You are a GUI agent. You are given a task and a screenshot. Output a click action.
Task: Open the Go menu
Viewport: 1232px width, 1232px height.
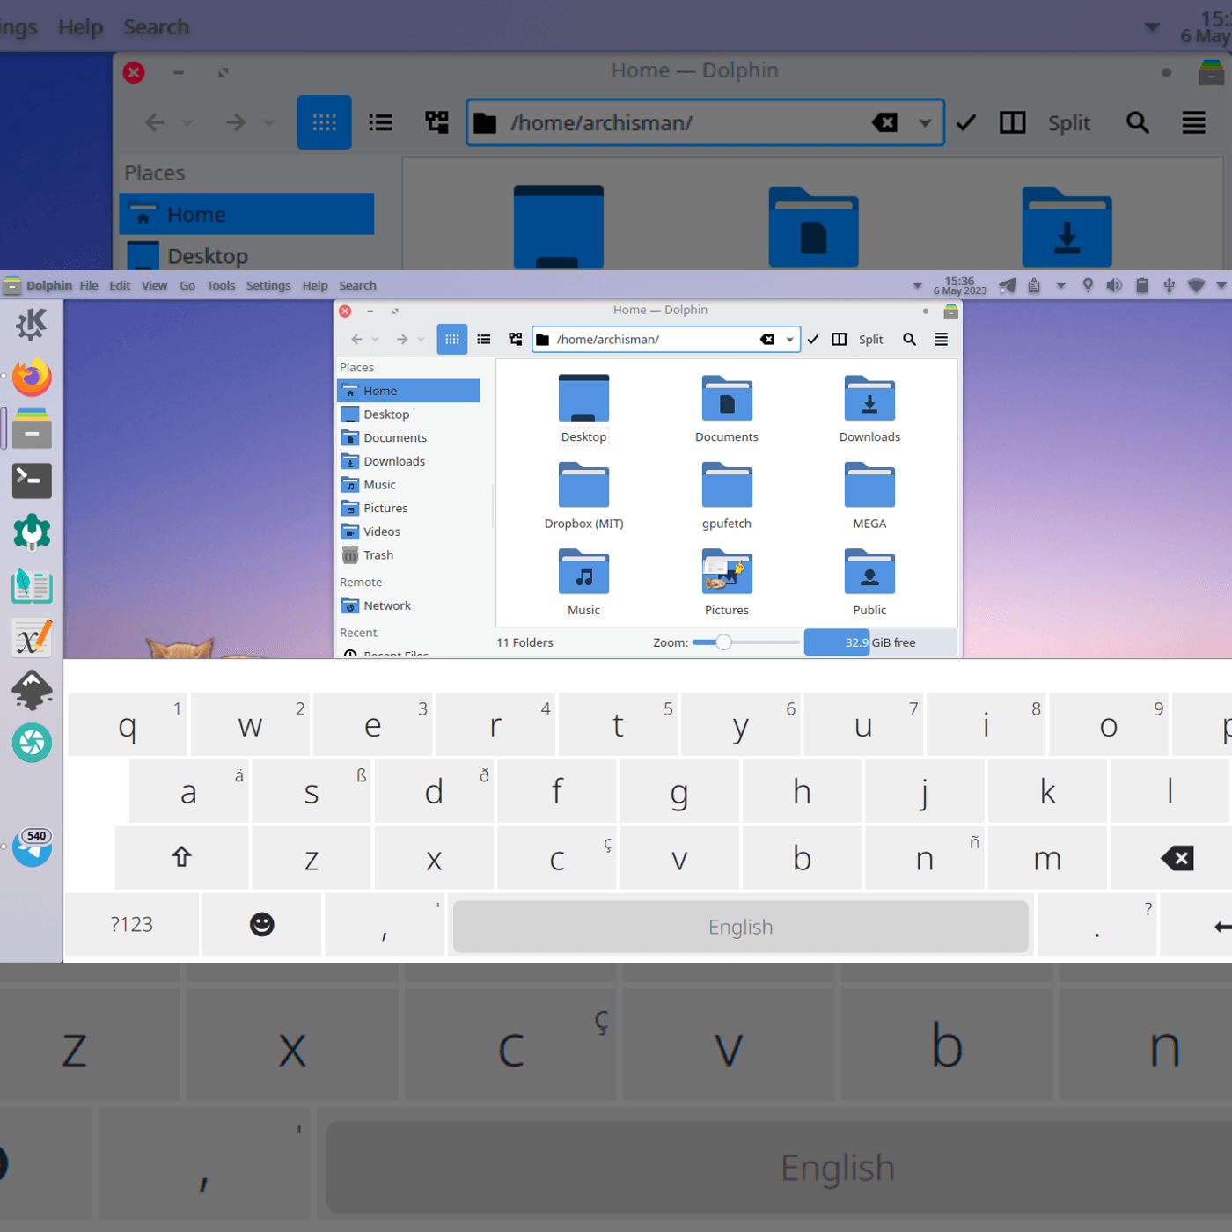click(x=187, y=285)
